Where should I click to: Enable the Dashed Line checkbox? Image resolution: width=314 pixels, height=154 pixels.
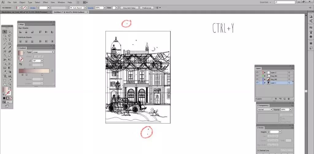coord(258,151)
